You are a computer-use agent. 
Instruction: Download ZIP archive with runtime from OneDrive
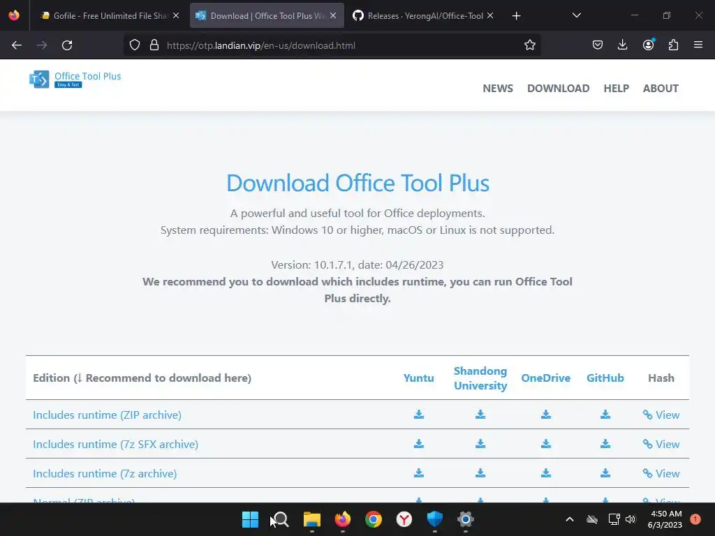point(546,415)
